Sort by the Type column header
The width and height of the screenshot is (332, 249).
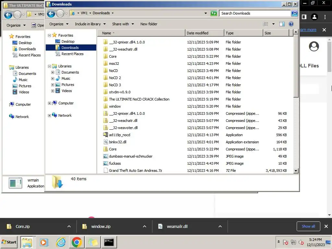(x=244, y=33)
